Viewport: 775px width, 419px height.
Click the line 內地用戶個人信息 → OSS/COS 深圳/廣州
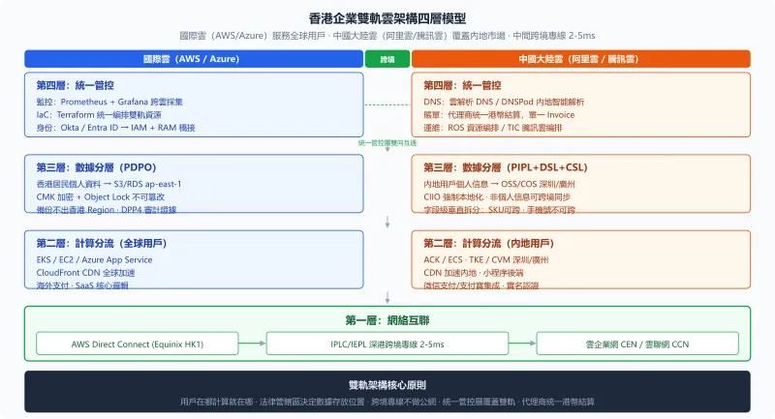click(x=499, y=184)
